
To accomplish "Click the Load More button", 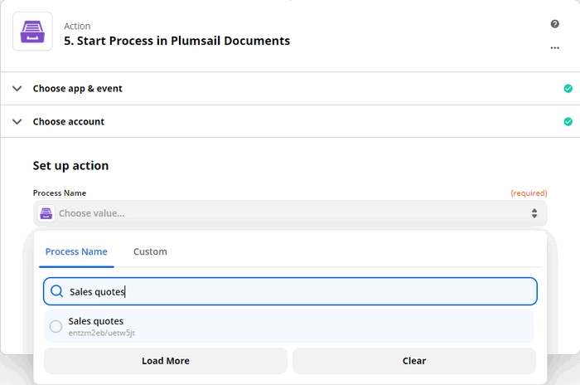I will (166, 361).
